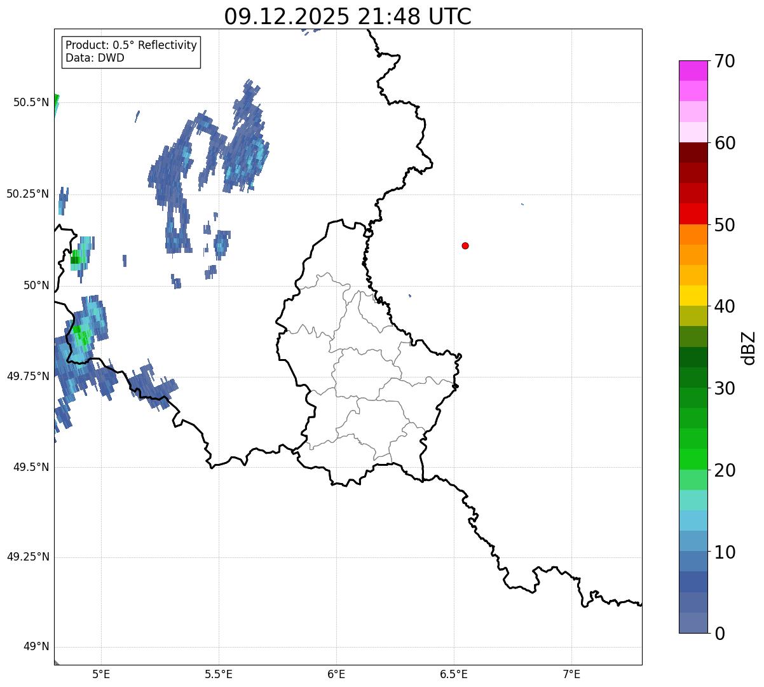Click the 49.75°N latitude label
The image size is (764, 687).
click(x=28, y=376)
